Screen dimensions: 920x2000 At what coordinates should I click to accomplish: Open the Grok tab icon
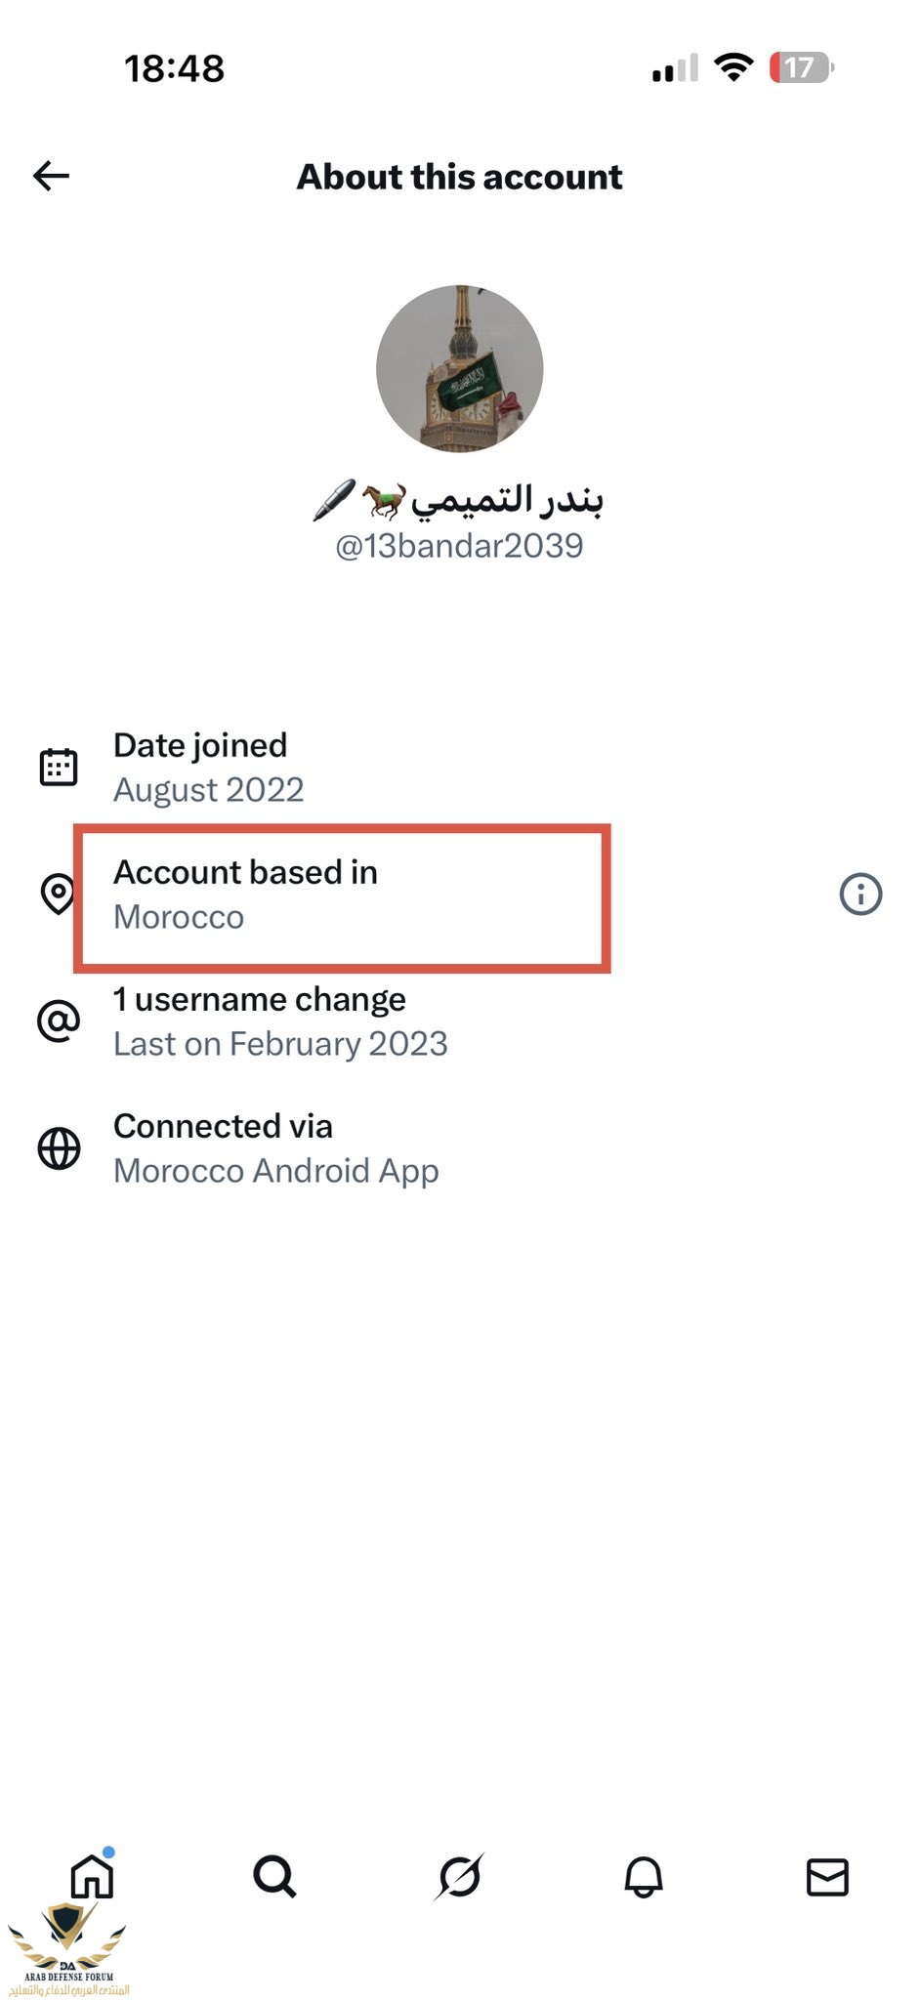coord(459,1876)
